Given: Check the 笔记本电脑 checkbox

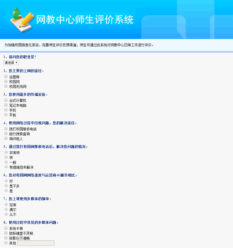Looking at the screenshot, I should point(6,105).
